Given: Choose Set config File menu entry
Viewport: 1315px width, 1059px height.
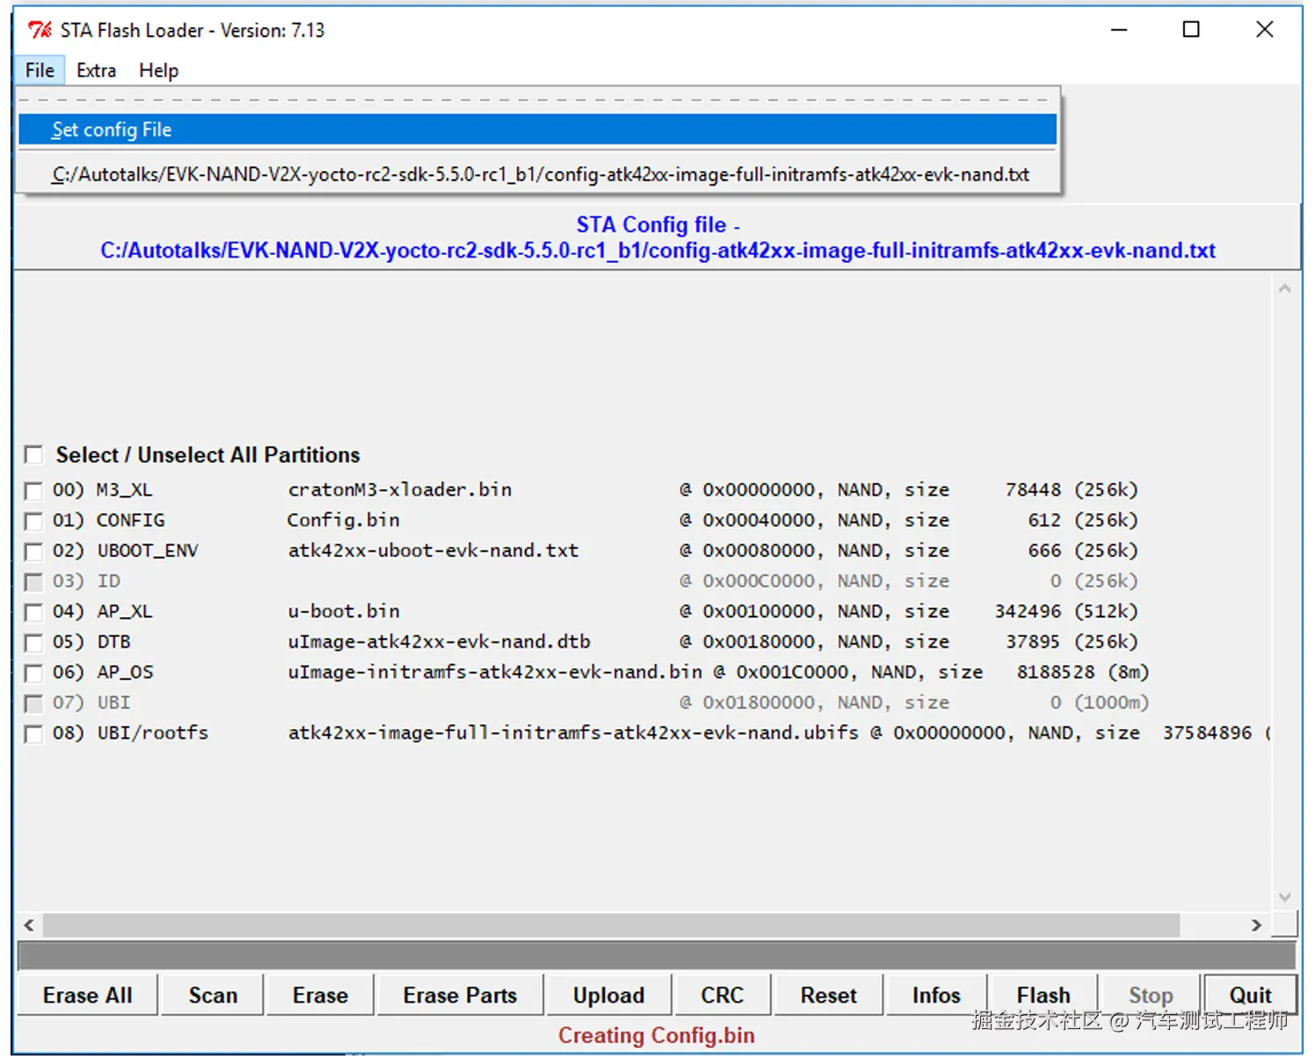Looking at the screenshot, I should (x=537, y=129).
